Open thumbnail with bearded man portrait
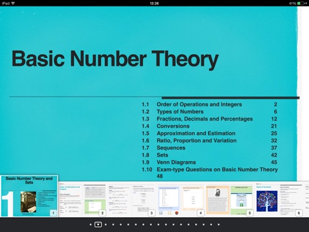 point(218,200)
